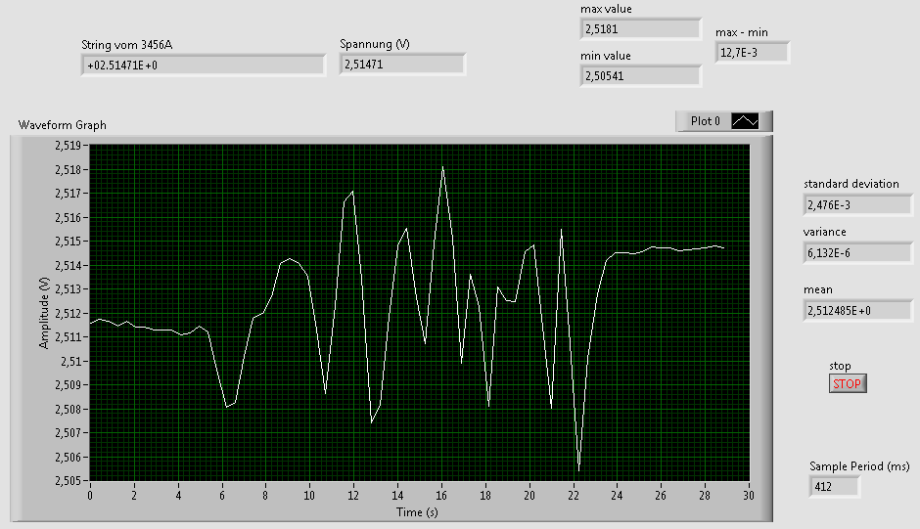Click the min value caption

606,56
